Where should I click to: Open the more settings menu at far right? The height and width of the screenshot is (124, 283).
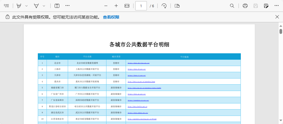[x=277, y=6]
